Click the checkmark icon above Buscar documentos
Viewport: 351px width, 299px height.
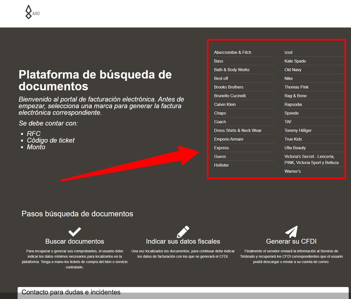pos(75,232)
